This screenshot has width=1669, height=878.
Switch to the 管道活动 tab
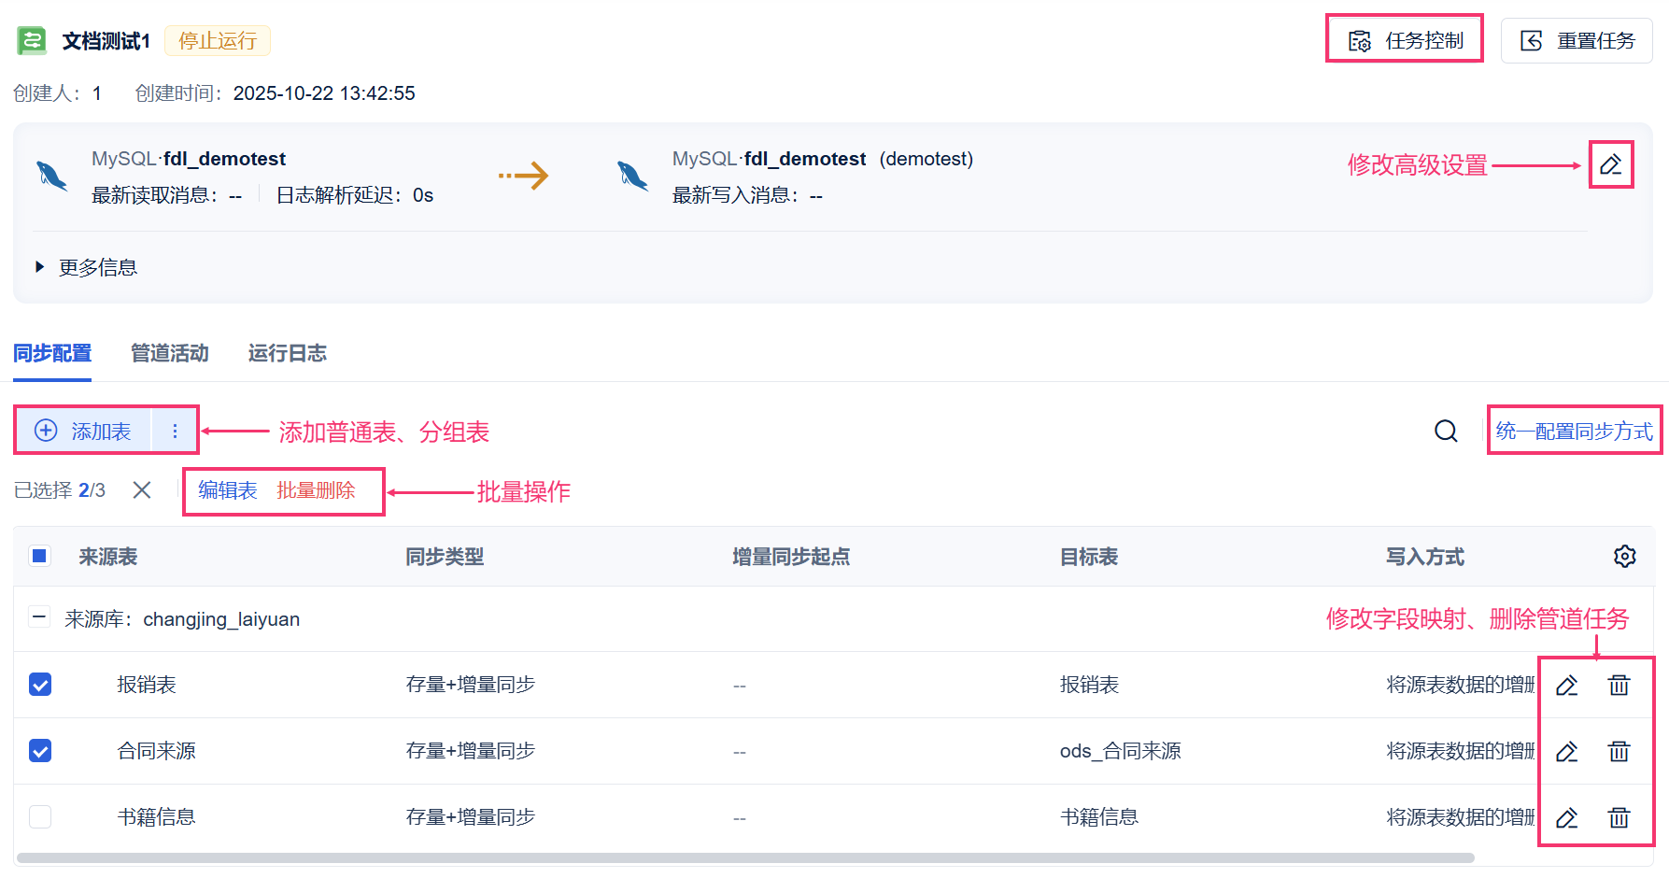click(169, 353)
